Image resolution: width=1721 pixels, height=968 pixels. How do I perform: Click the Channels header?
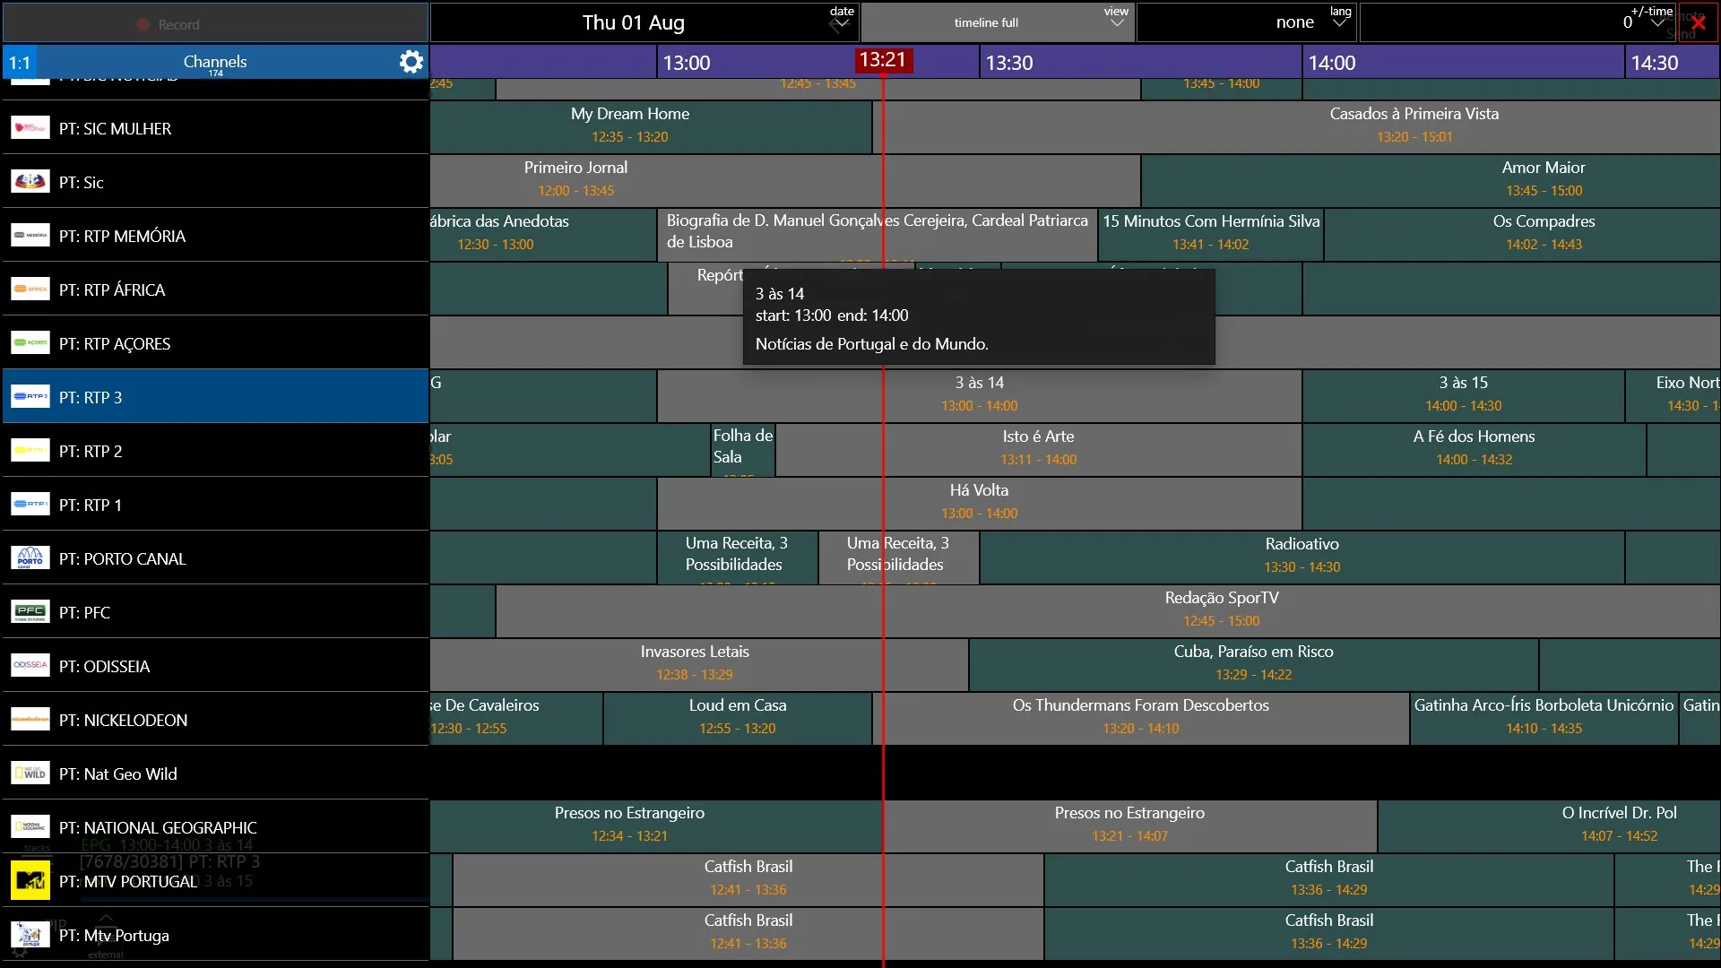coord(215,62)
